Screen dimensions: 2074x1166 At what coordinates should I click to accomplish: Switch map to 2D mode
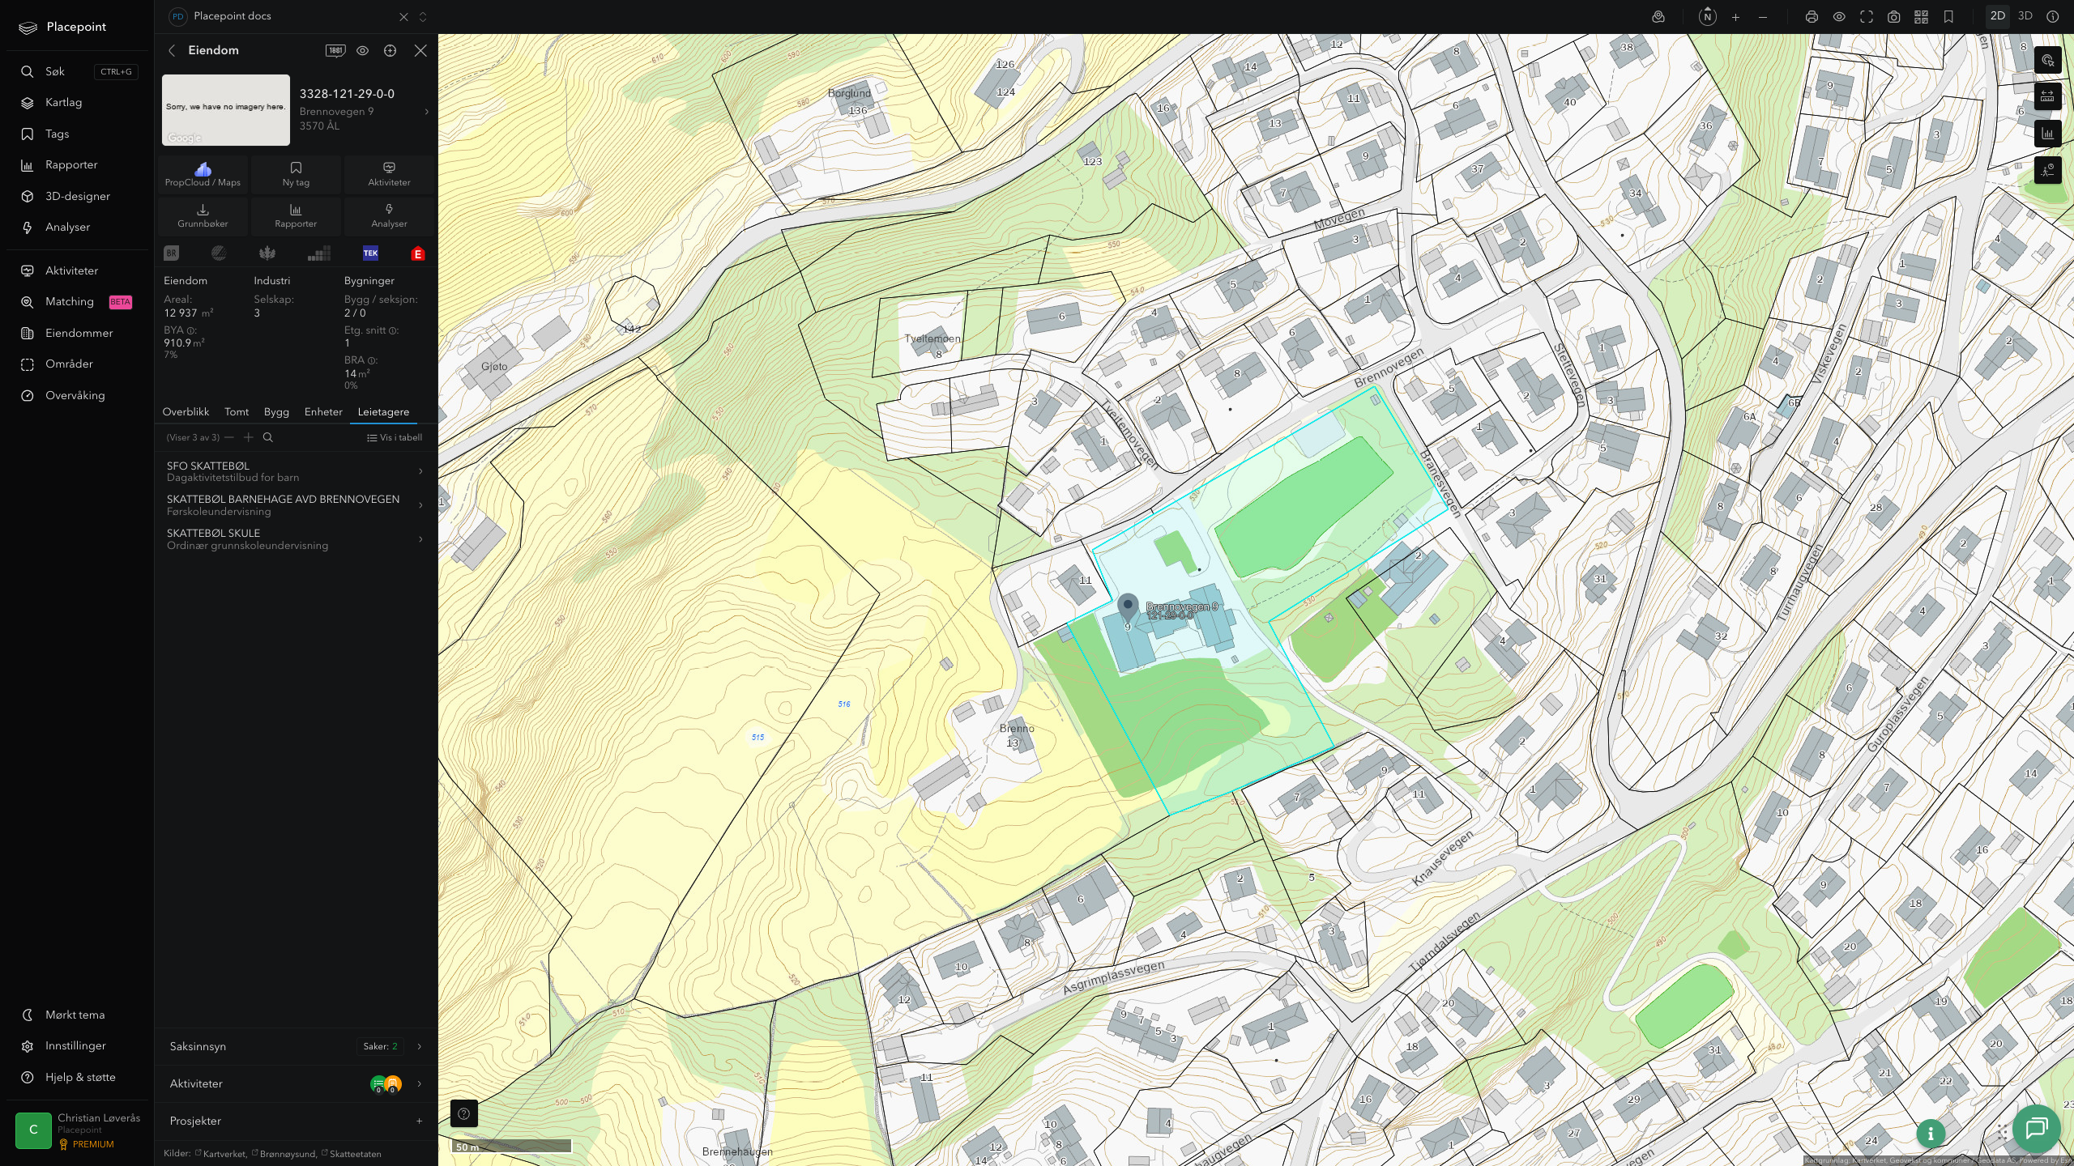1998,16
